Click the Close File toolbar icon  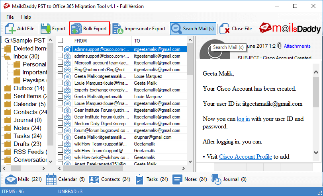coord(224,29)
